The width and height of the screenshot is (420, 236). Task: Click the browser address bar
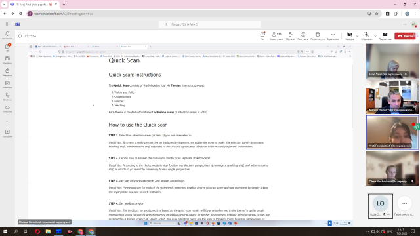coord(198,14)
